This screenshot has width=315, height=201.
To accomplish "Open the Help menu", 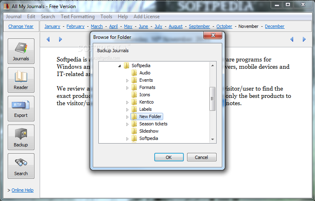I will click(123, 17).
